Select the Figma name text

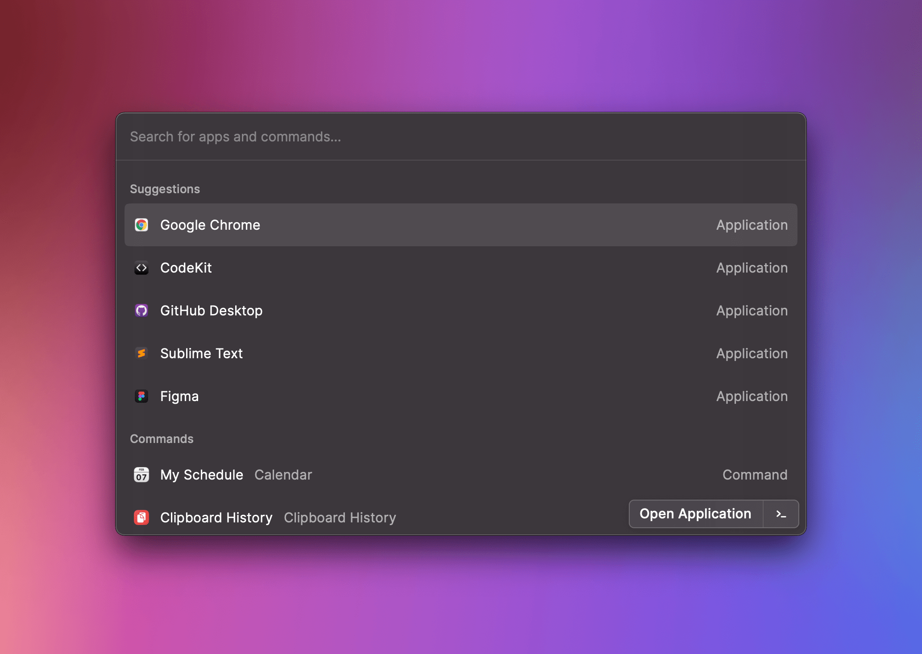(179, 397)
